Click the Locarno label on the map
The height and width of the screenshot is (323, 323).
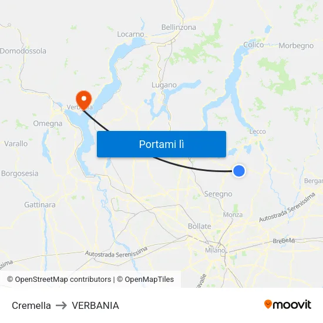click(130, 34)
